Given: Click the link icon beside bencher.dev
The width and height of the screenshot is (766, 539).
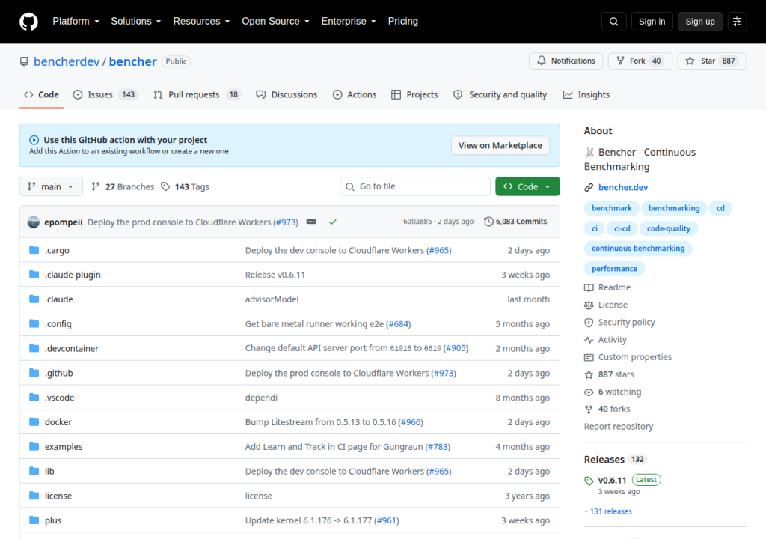Looking at the screenshot, I should click(x=589, y=187).
